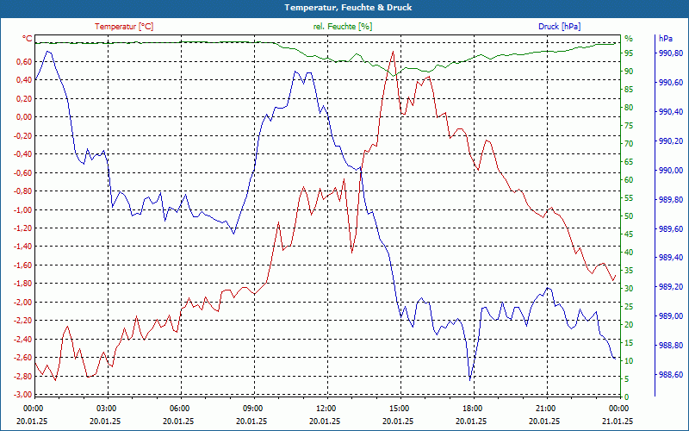The height and width of the screenshot is (431, 689).
Task: Click the '15:00' time axis label
Action: pyautogui.click(x=399, y=408)
